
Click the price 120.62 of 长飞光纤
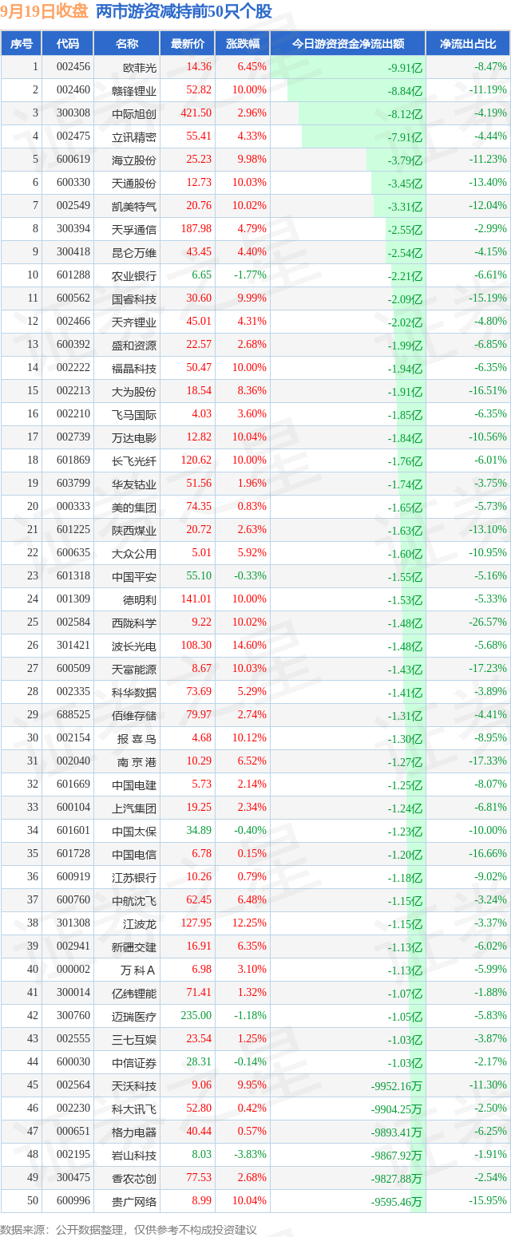[x=196, y=460]
